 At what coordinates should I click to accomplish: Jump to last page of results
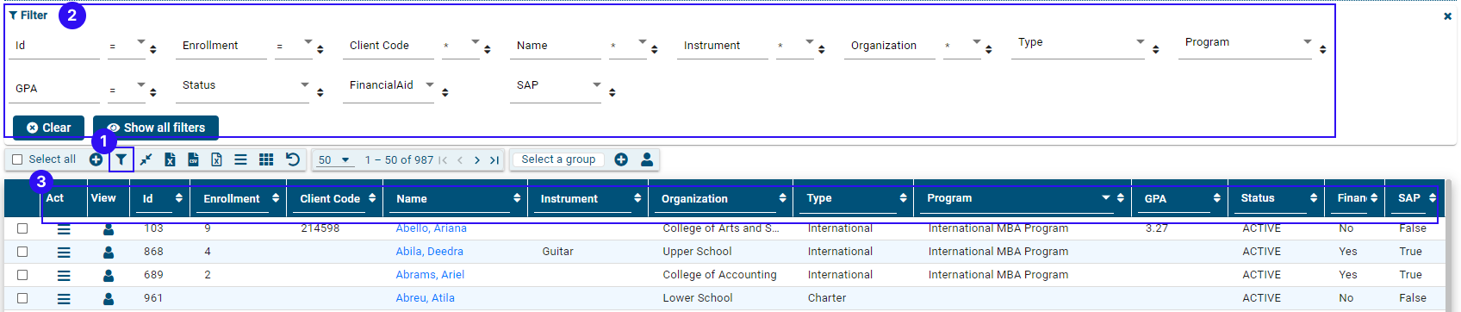(494, 160)
